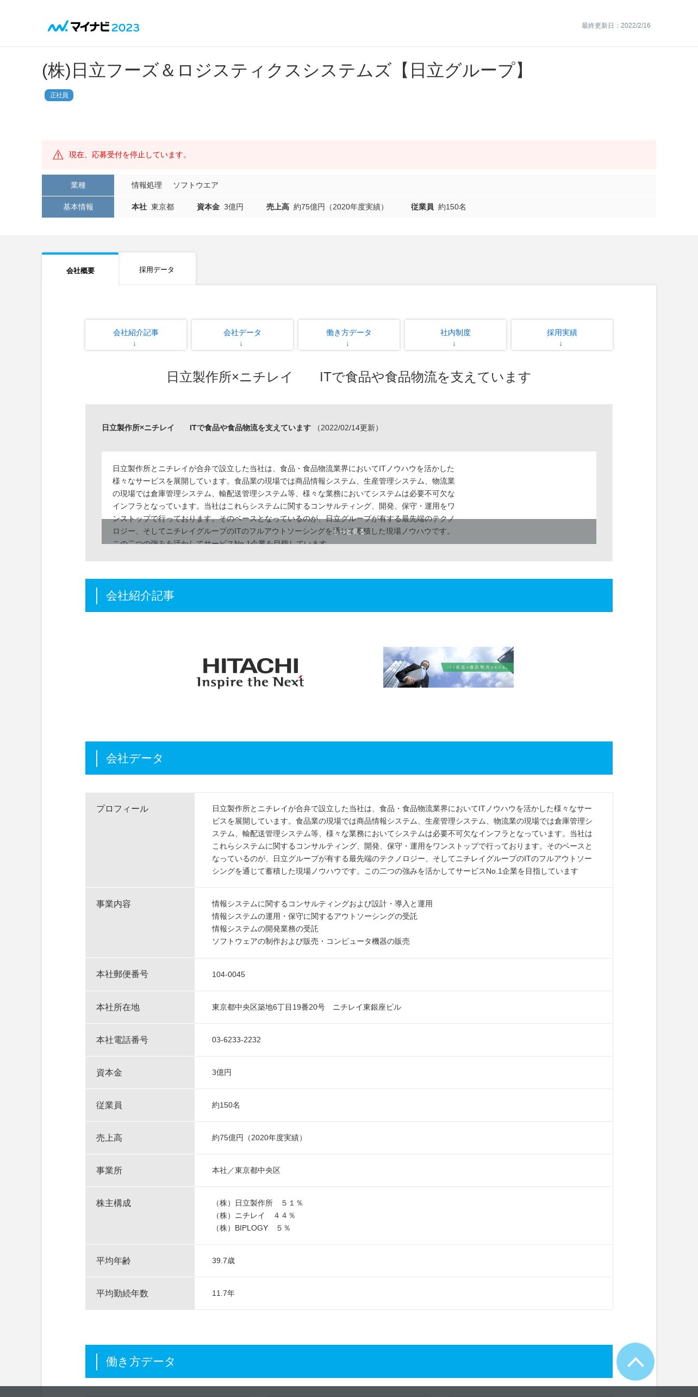
Task: Click the プロフィール row label
Action: click(x=122, y=809)
